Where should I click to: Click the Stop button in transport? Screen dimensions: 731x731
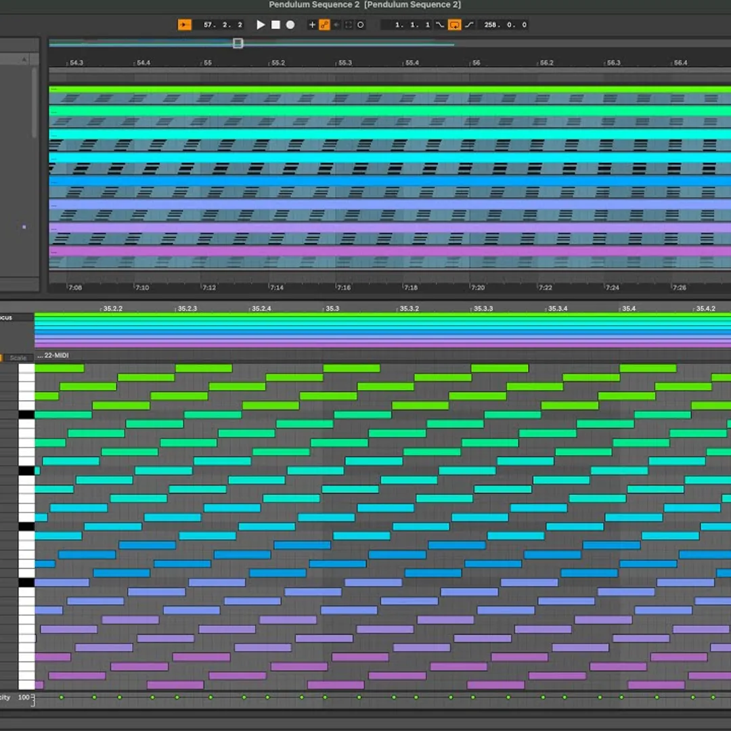(x=275, y=25)
